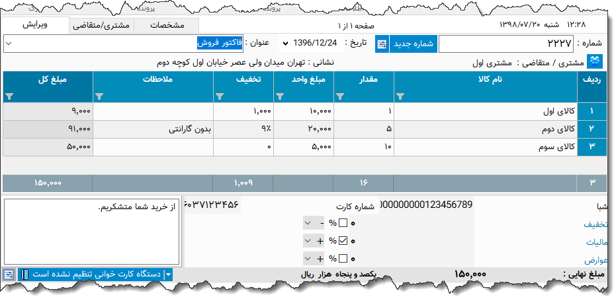Viewport: 614px width, 297px height.
Task: Uncheck the percent checkbox for مالیات
Action: [343, 241]
